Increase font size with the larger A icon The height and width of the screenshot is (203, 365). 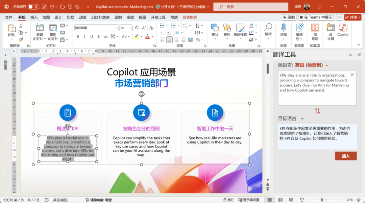(x=137, y=28)
